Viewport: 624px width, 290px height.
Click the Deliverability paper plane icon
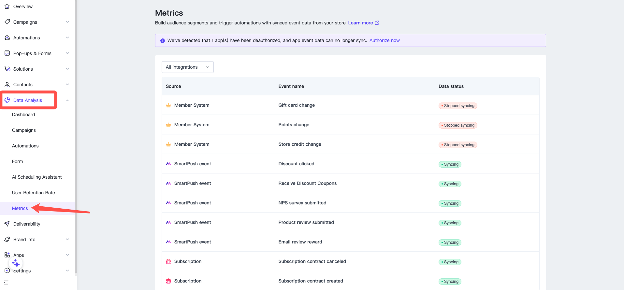(x=7, y=224)
